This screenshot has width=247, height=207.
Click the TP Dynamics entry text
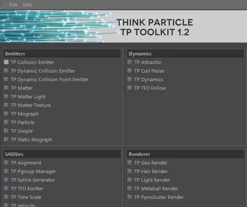148,79
